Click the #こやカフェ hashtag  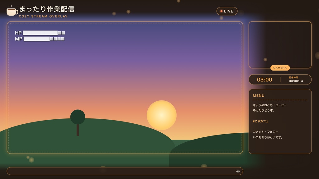point(260,121)
